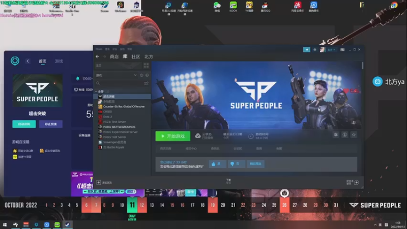This screenshot has height=229, width=407.
Task: Open the community hub link under play button
Action: coord(191,149)
